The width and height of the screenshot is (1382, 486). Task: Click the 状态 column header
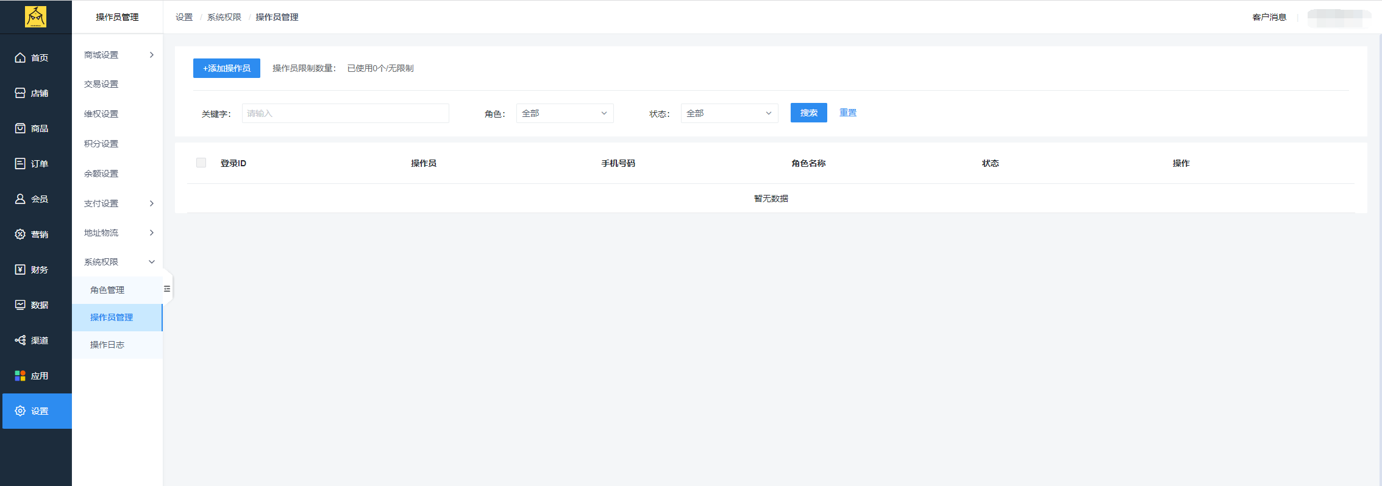coord(991,163)
